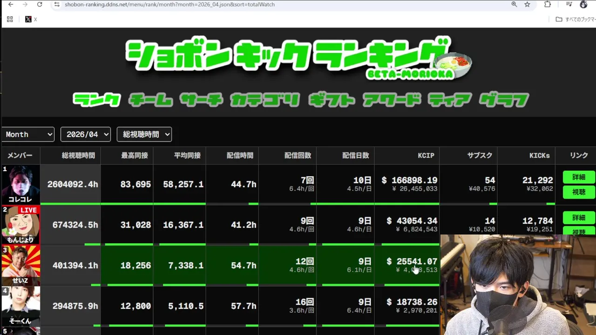Reload the ranking page
Image resolution: width=596 pixels, height=335 pixels.
pyautogui.click(x=40, y=4)
